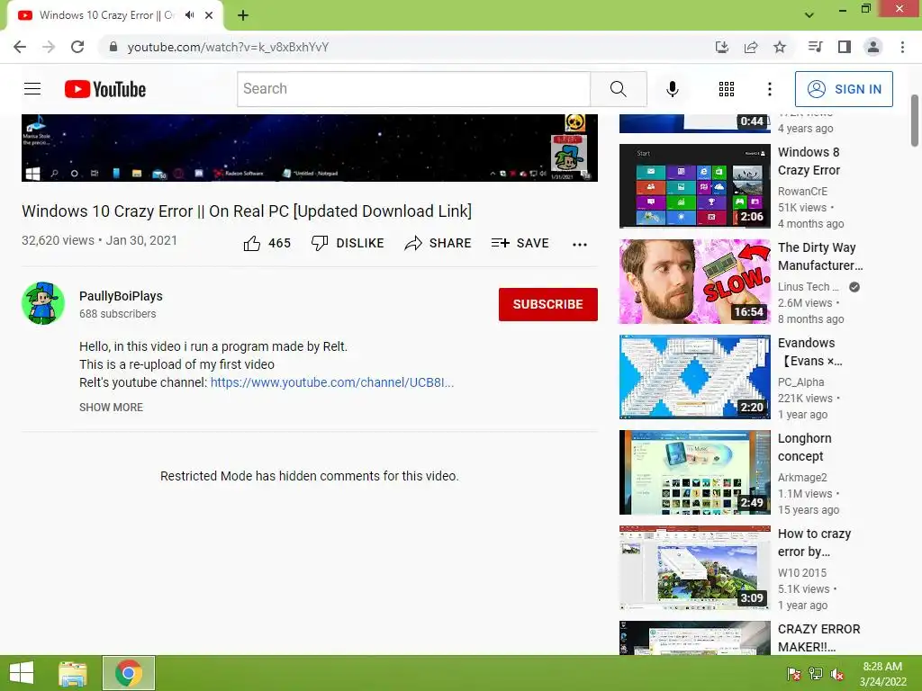Click the address bar URL
This screenshot has width=922, height=691.
tap(228, 47)
